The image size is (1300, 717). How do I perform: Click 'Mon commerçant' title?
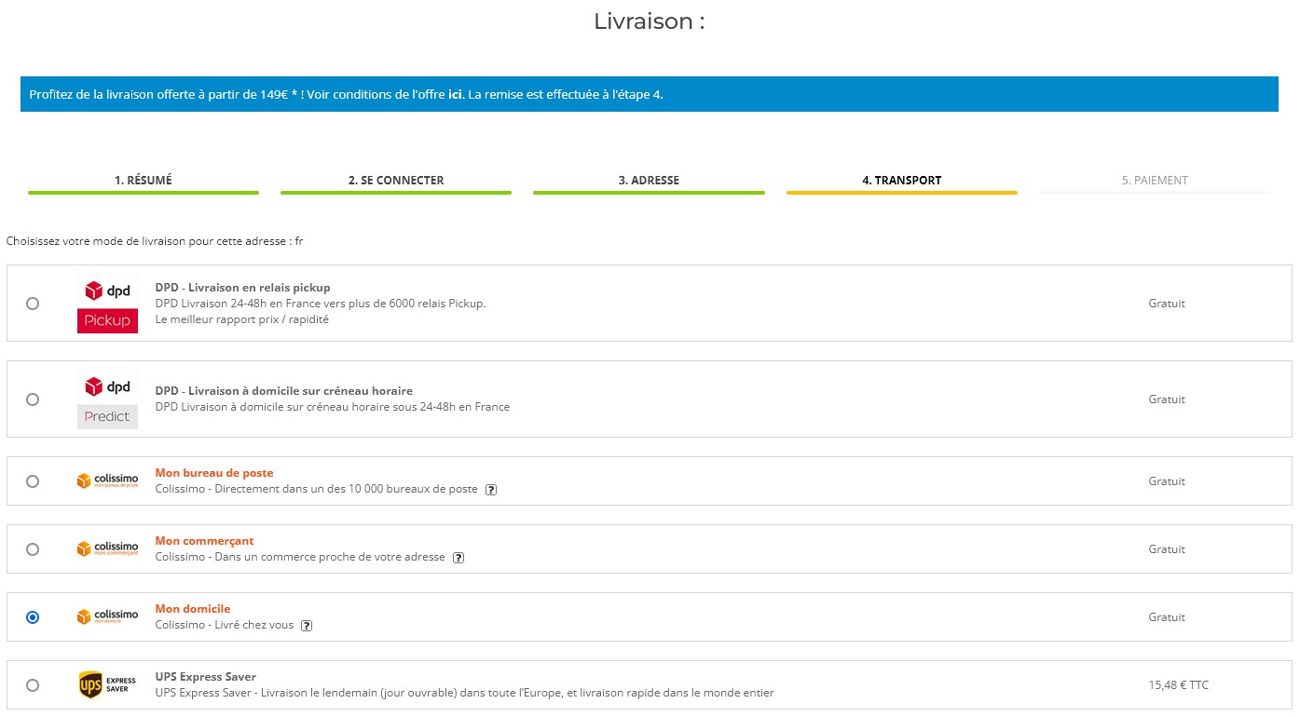point(204,541)
